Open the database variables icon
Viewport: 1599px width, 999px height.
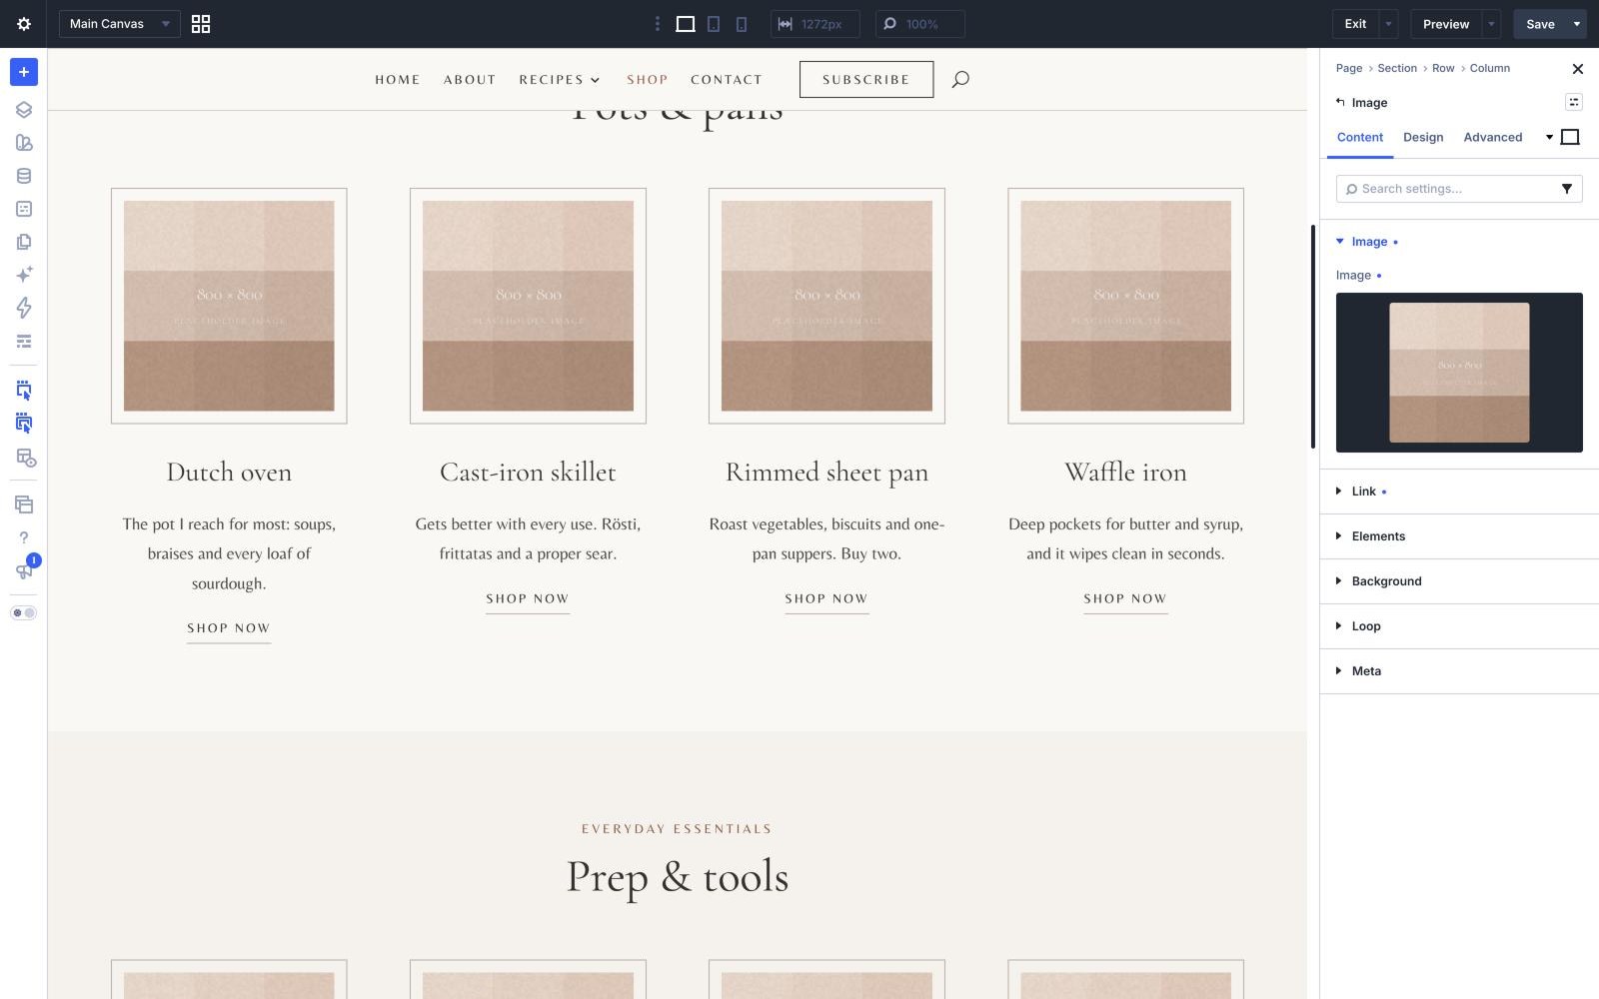pyautogui.click(x=24, y=176)
